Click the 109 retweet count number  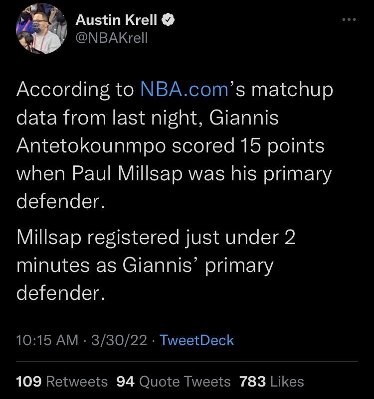tap(29, 382)
